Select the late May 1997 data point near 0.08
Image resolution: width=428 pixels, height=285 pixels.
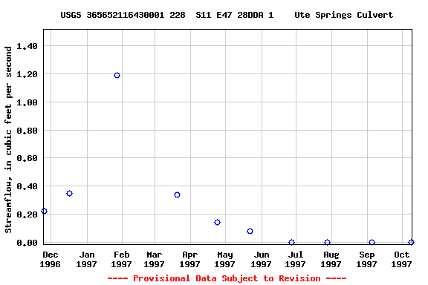pos(250,232)
